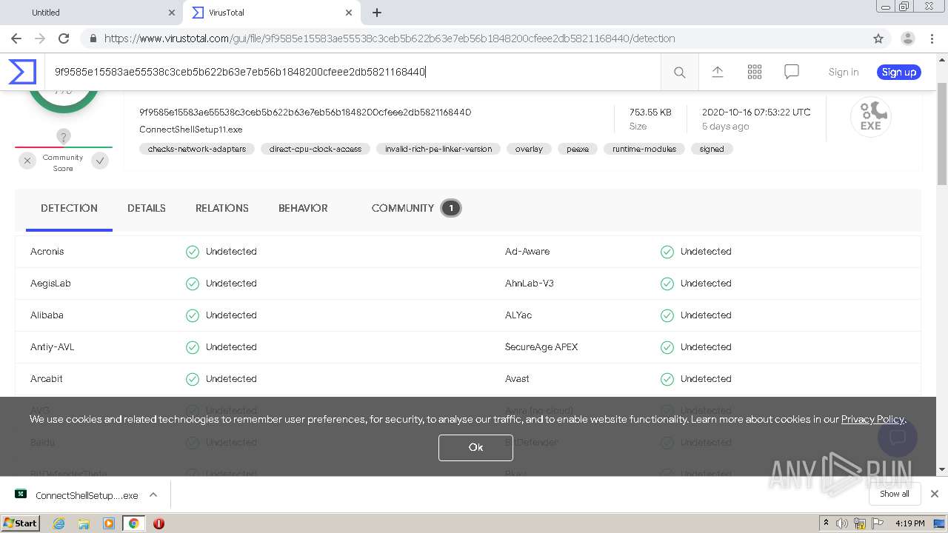Viewport: 948px width, 533px height.
Task: Click the search magnifier icon
Action: [679, 72]
